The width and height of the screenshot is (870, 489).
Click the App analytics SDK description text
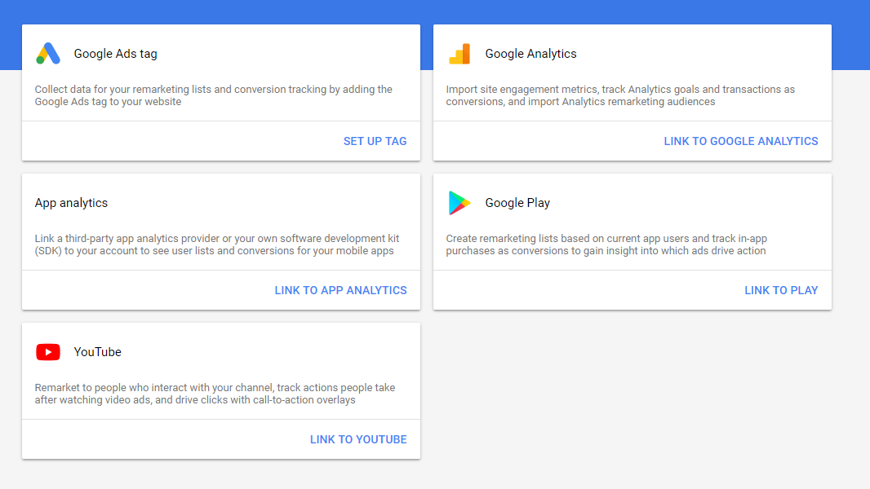[x=216, y=244]
